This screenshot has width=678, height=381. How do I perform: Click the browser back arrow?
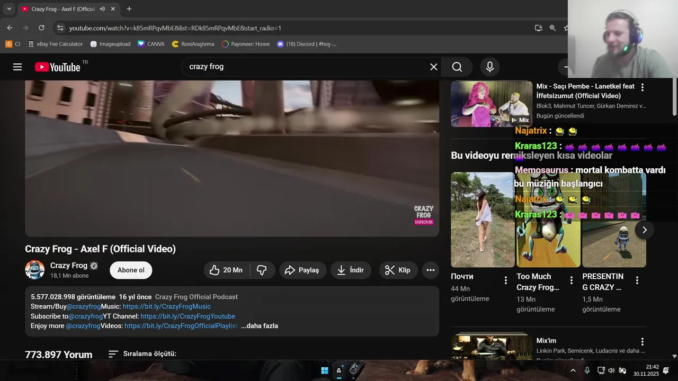coord(10,28)
